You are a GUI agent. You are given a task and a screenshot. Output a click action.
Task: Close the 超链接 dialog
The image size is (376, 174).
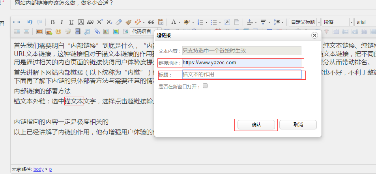[x=314, y=35]
